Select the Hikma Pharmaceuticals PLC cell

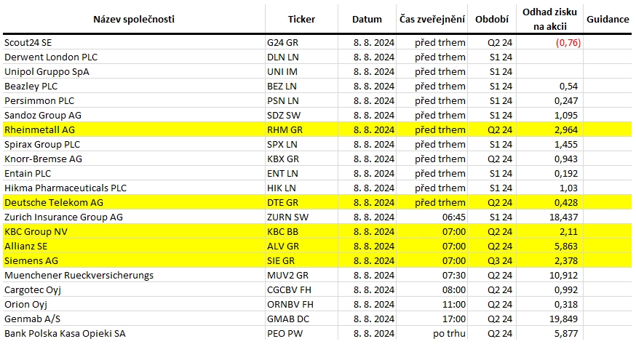point(134,188)
